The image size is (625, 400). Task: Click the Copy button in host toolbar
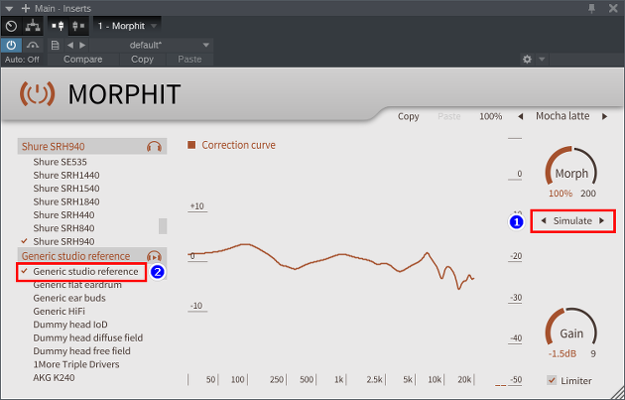click(x=142, y=60)
